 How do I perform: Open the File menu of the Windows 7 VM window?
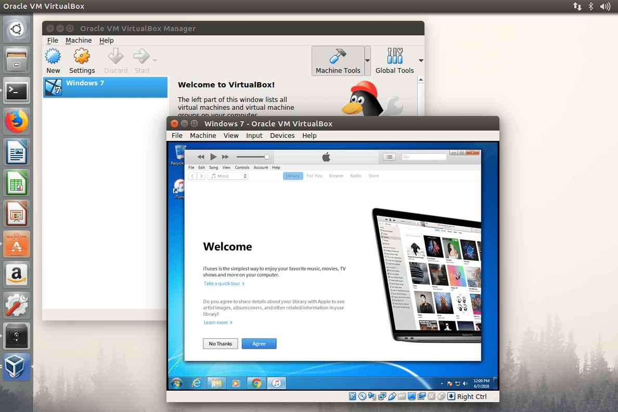[177, 135]
